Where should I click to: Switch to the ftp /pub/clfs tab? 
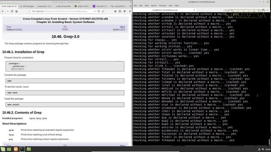click(119, 6)
